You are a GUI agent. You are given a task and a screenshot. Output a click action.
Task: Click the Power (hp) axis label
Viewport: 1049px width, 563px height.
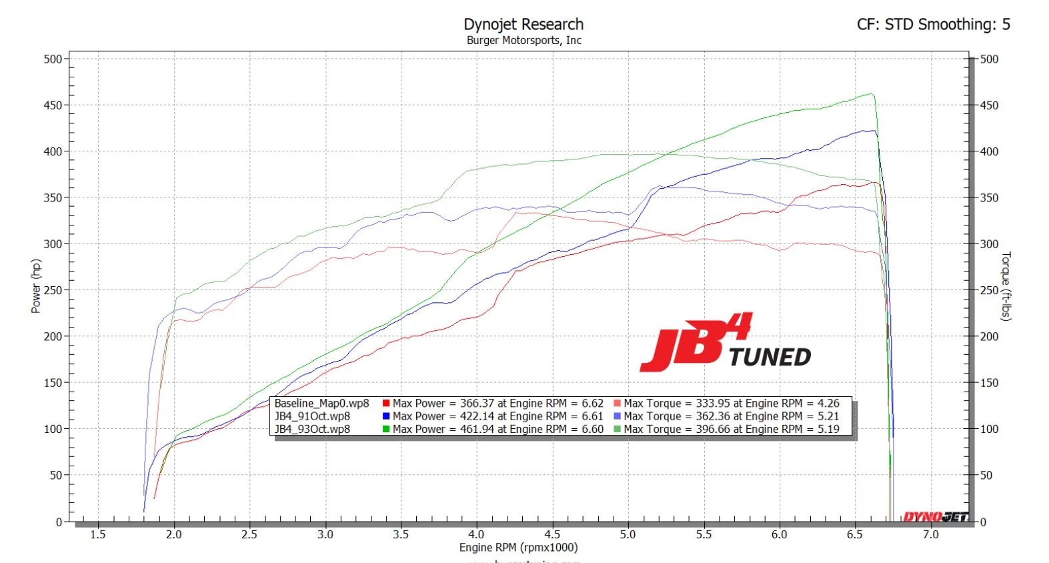(36, 286)
